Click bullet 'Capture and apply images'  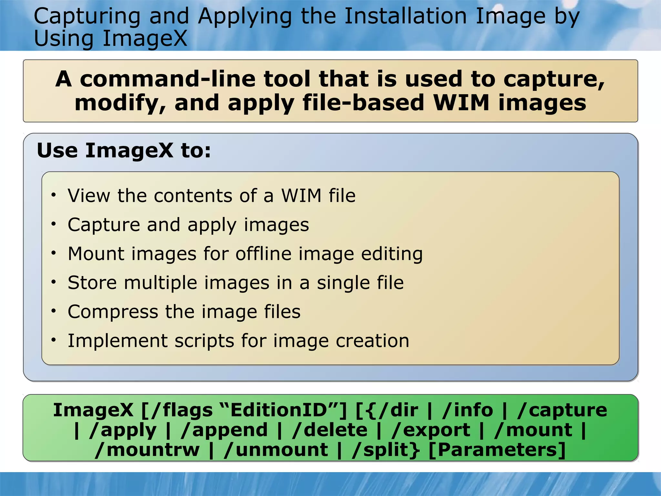pyautogui.click(x=188, y=225)
